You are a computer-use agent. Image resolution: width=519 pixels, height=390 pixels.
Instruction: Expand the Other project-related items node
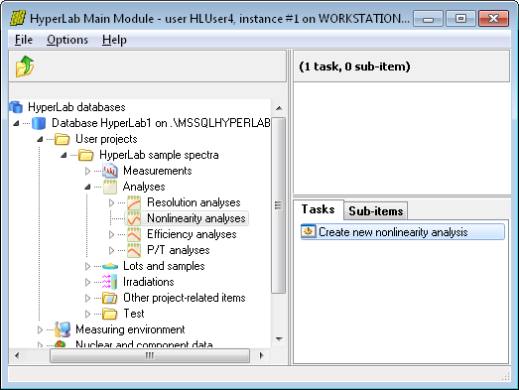pos(87,299)
